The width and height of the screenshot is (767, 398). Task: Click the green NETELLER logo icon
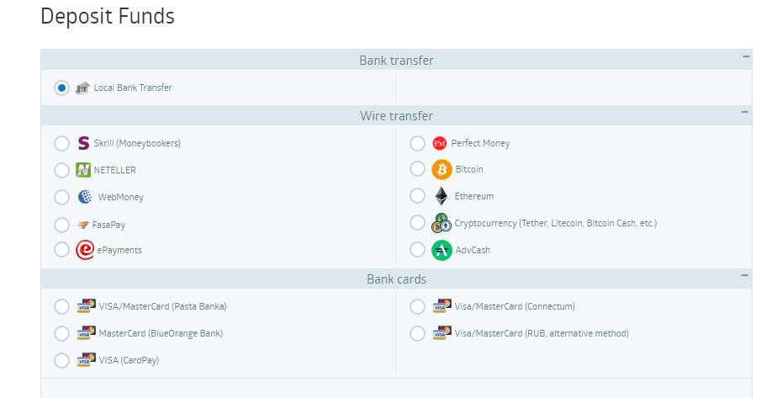pyautogui.click(x=83, y=170)
